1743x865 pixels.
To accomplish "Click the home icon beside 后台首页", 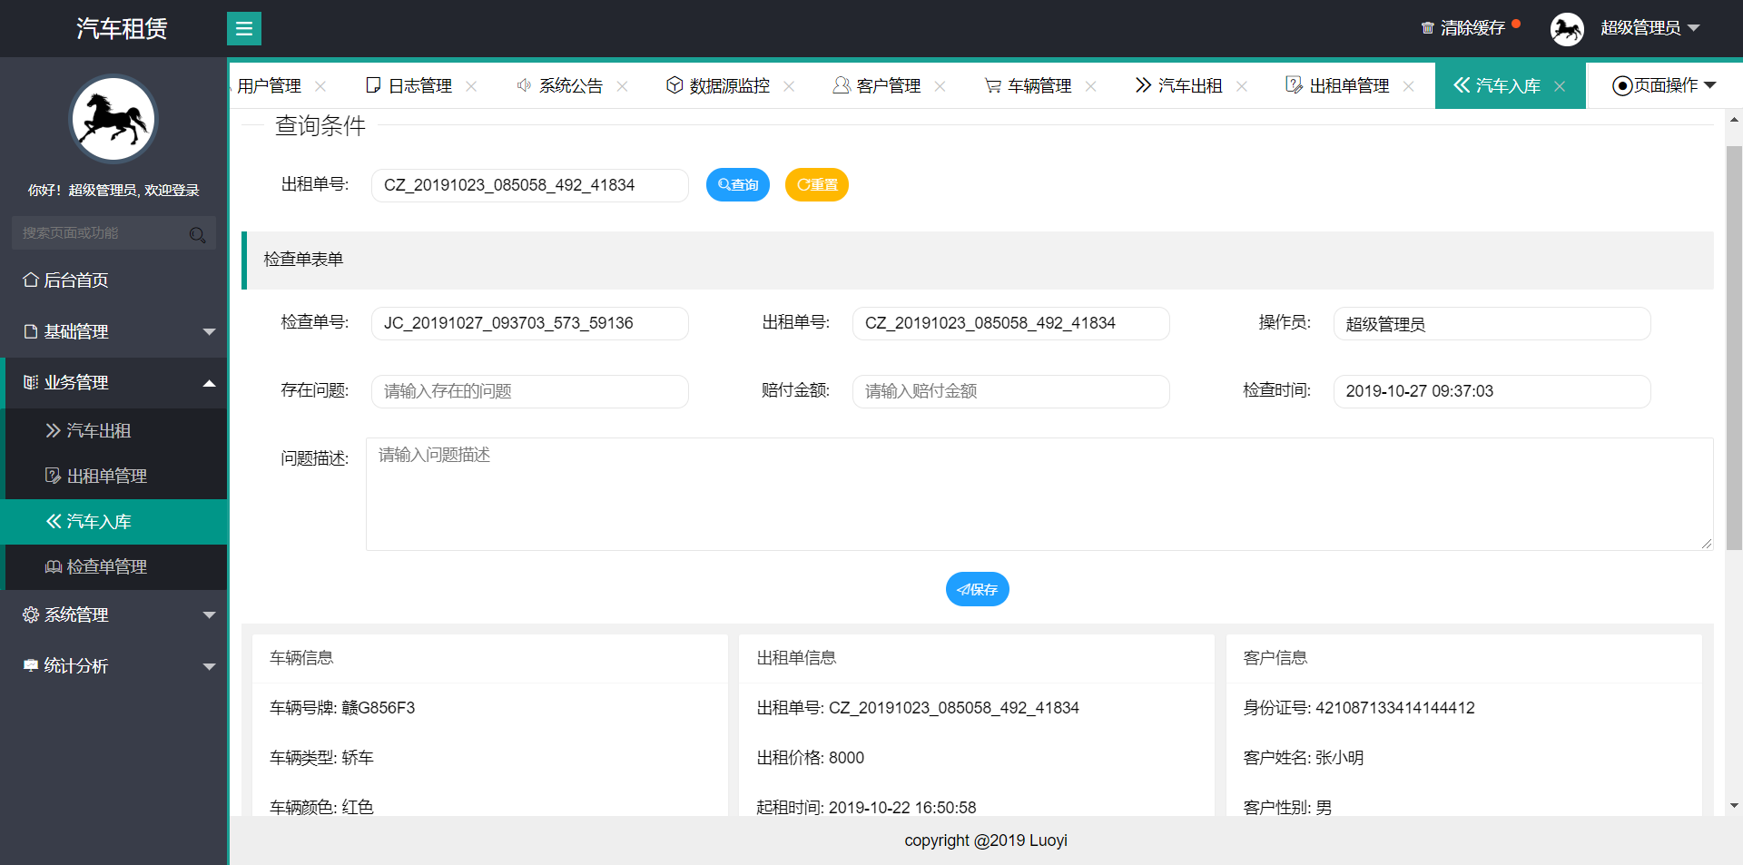I will point(31,280).
